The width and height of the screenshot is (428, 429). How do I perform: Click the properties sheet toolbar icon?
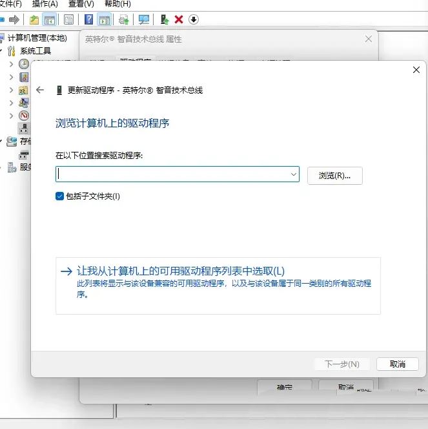pyautogui.click(x=68, y=19)
